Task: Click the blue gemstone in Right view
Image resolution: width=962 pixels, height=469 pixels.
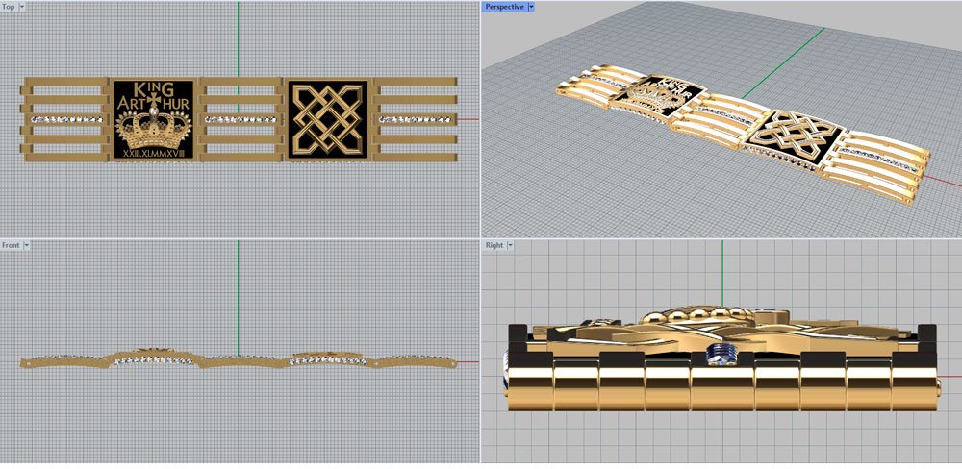Action: coord(722,353)
